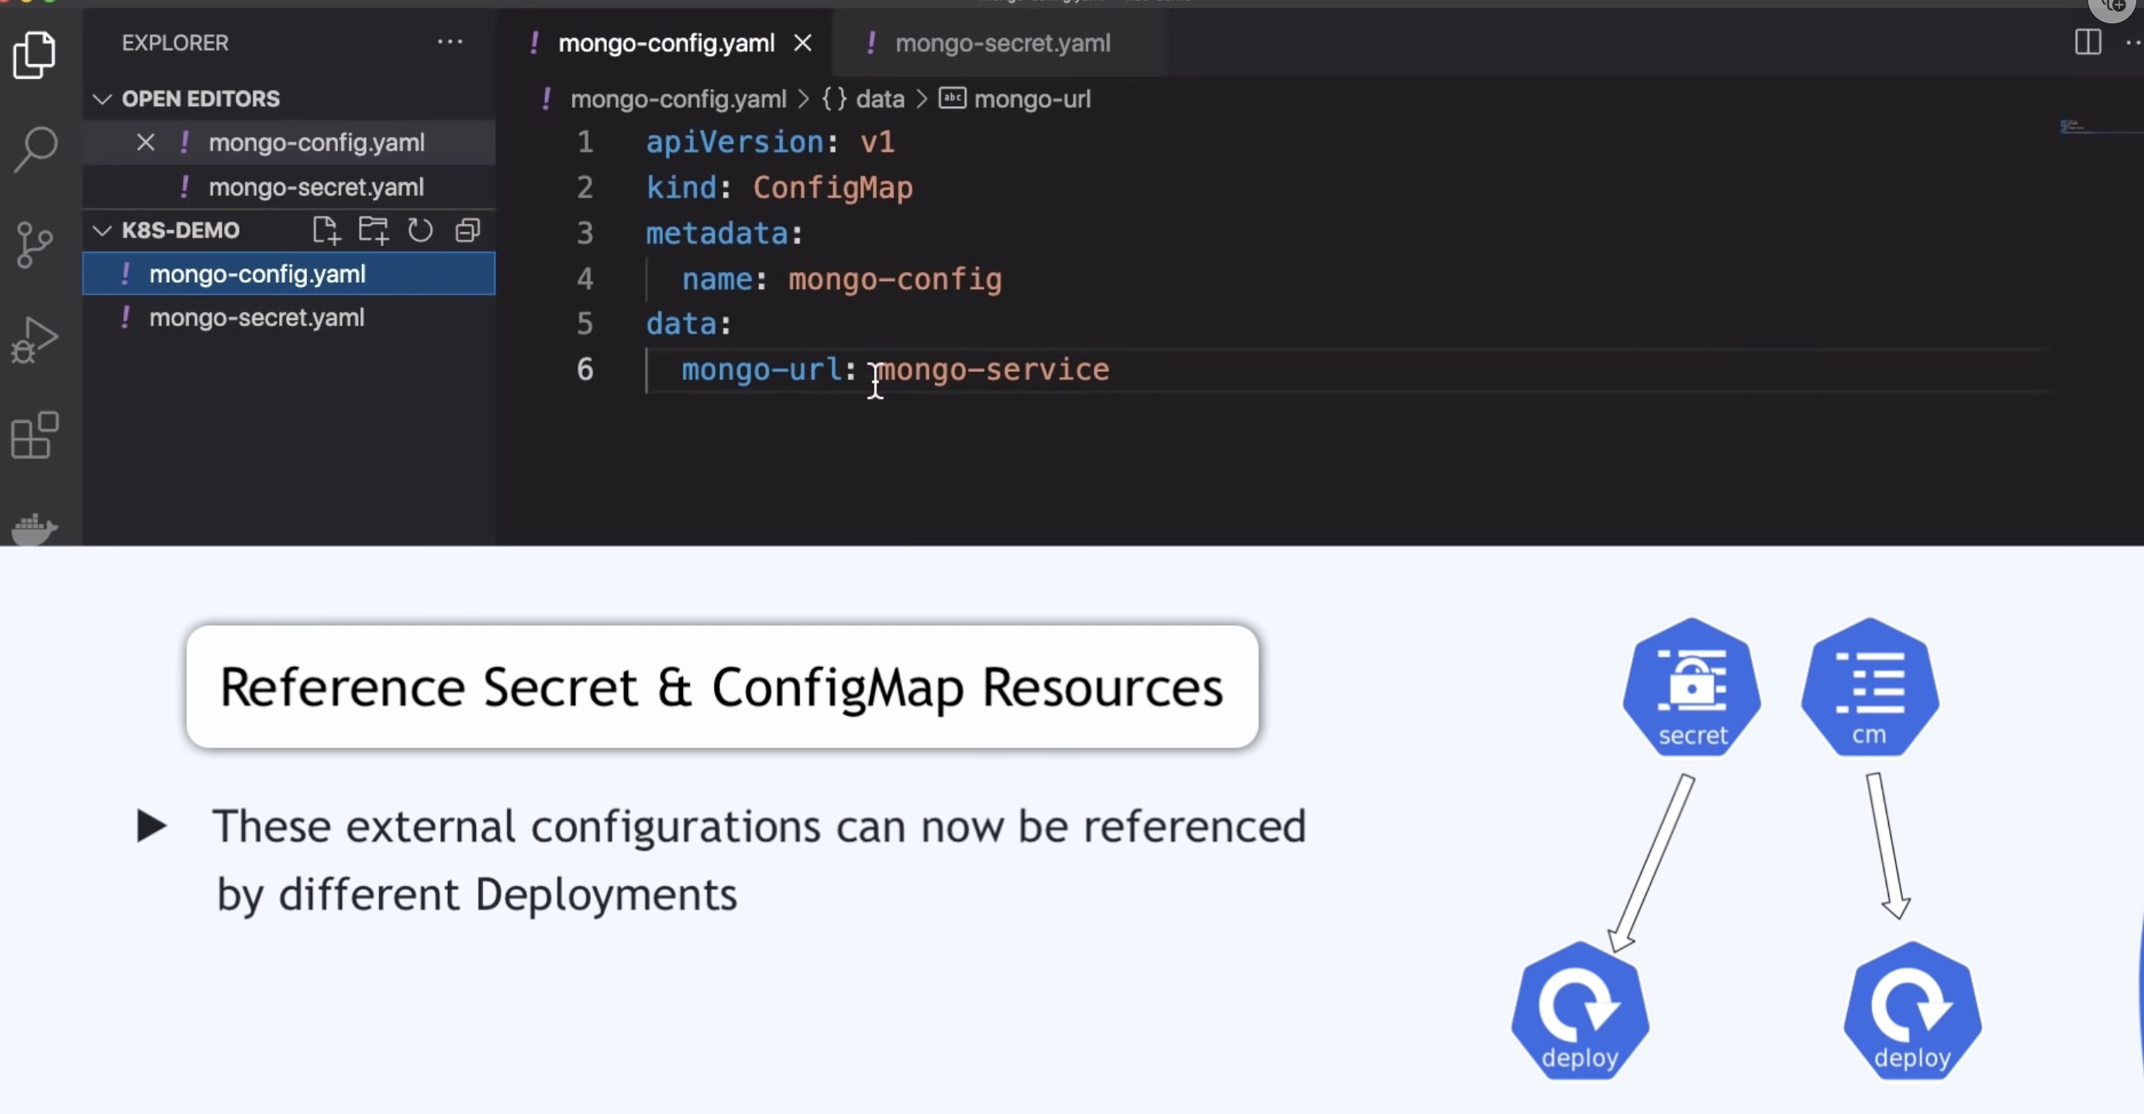Viewport: 2144px width, 1114px height.
Task: Click the deploy hexagon under the secret
Action: (1580, 1010)
